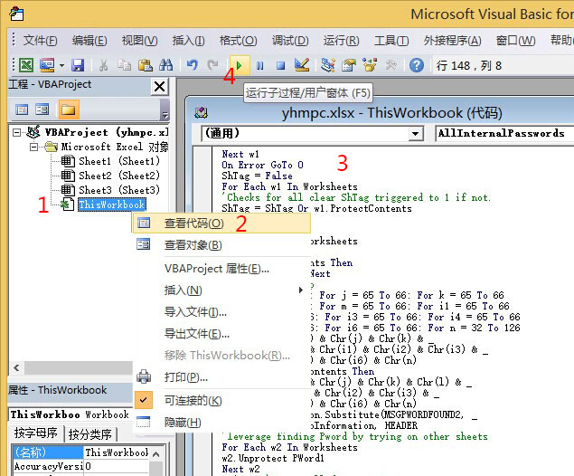Choose 导入文件(I)... from context menu

pos(221,312)
